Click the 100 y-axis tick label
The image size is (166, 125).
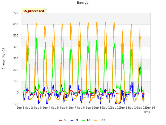(16, 81)
